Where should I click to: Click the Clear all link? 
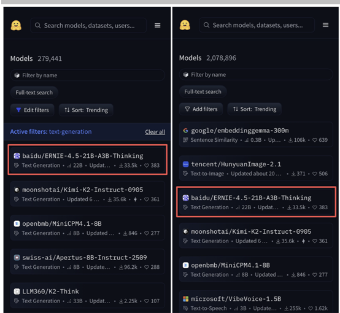pyautogui.click(x=155, y=132)
